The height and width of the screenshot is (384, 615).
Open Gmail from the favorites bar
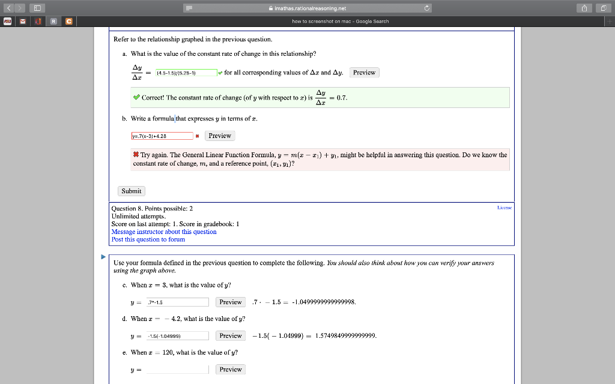(22, 21)
